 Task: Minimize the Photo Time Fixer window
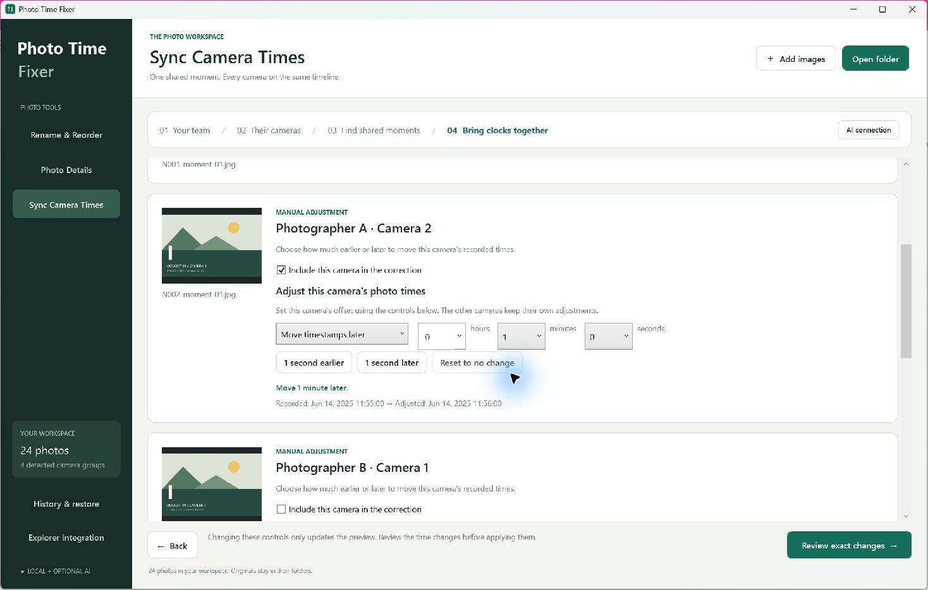853,9
